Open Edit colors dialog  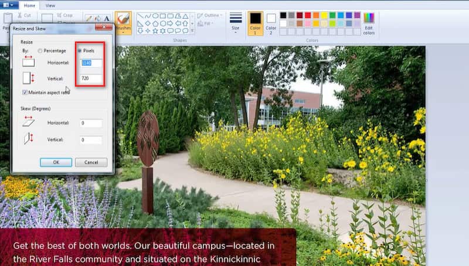point(369,24)
